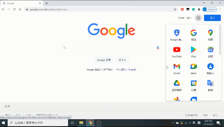This screenshot has width=224, height=127.
Task: Click the Windows taskbar search box
Action: (38, 123)
